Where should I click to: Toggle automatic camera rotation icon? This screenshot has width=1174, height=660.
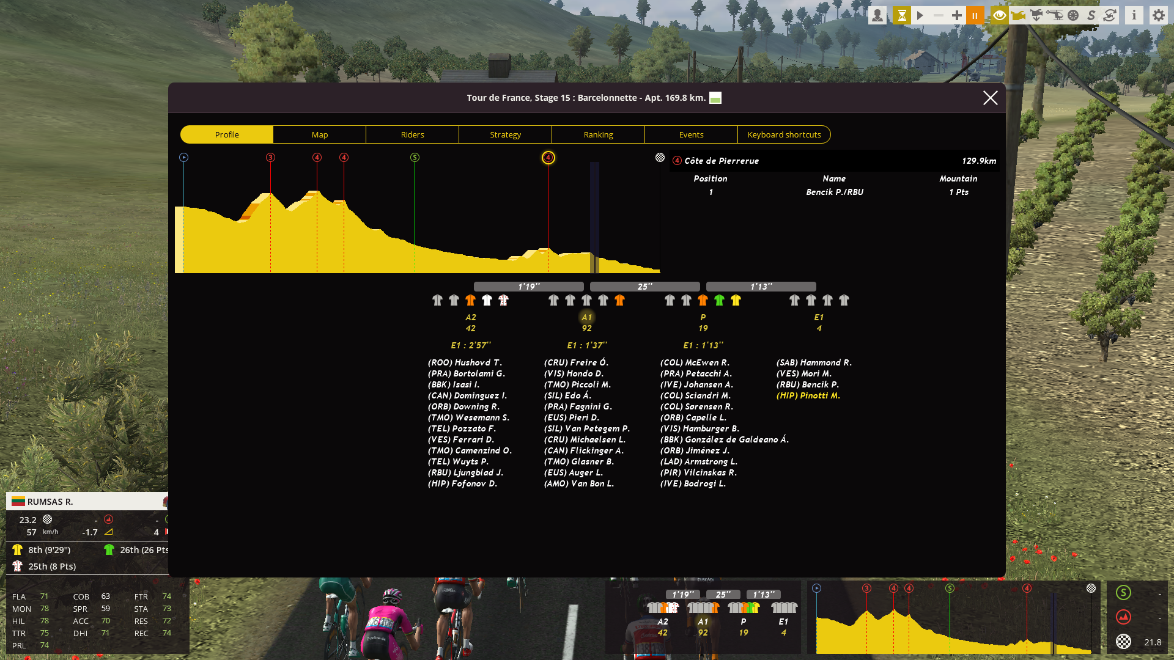(x=1110, y=15)
